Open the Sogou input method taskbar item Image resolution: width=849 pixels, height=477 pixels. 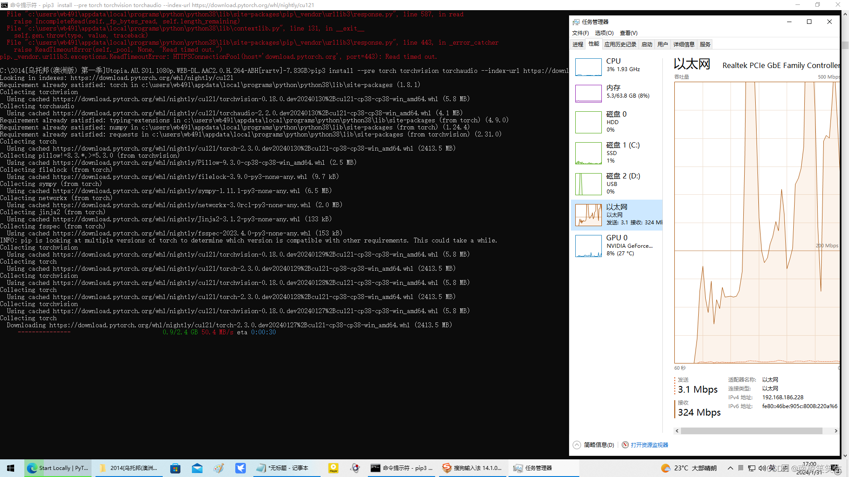(x=473, y=468)
